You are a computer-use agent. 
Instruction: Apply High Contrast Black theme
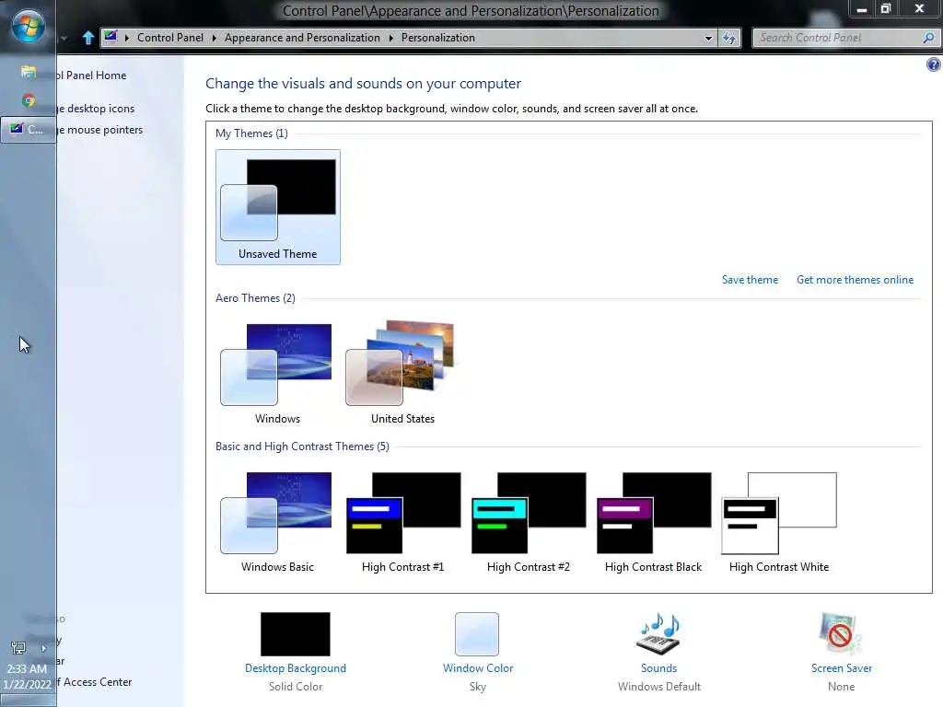pos(653,521)
